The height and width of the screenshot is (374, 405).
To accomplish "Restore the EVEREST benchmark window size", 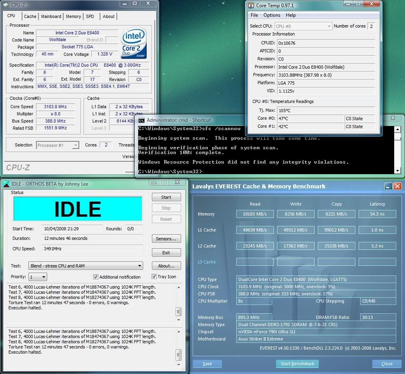I will pos(388,186).
